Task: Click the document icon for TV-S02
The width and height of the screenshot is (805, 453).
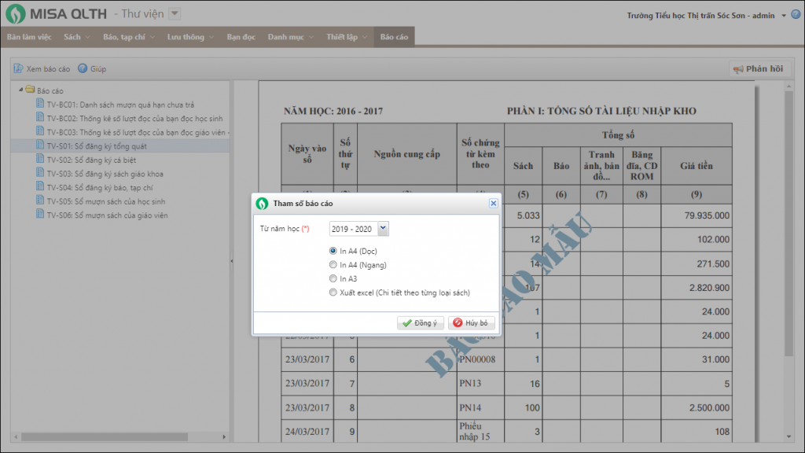Action: pyautogui.click(x=40, y=159)
